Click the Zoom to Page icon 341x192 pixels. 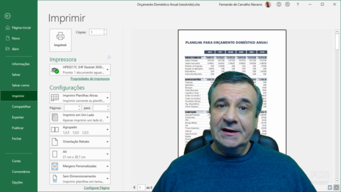tap(336, 187)
